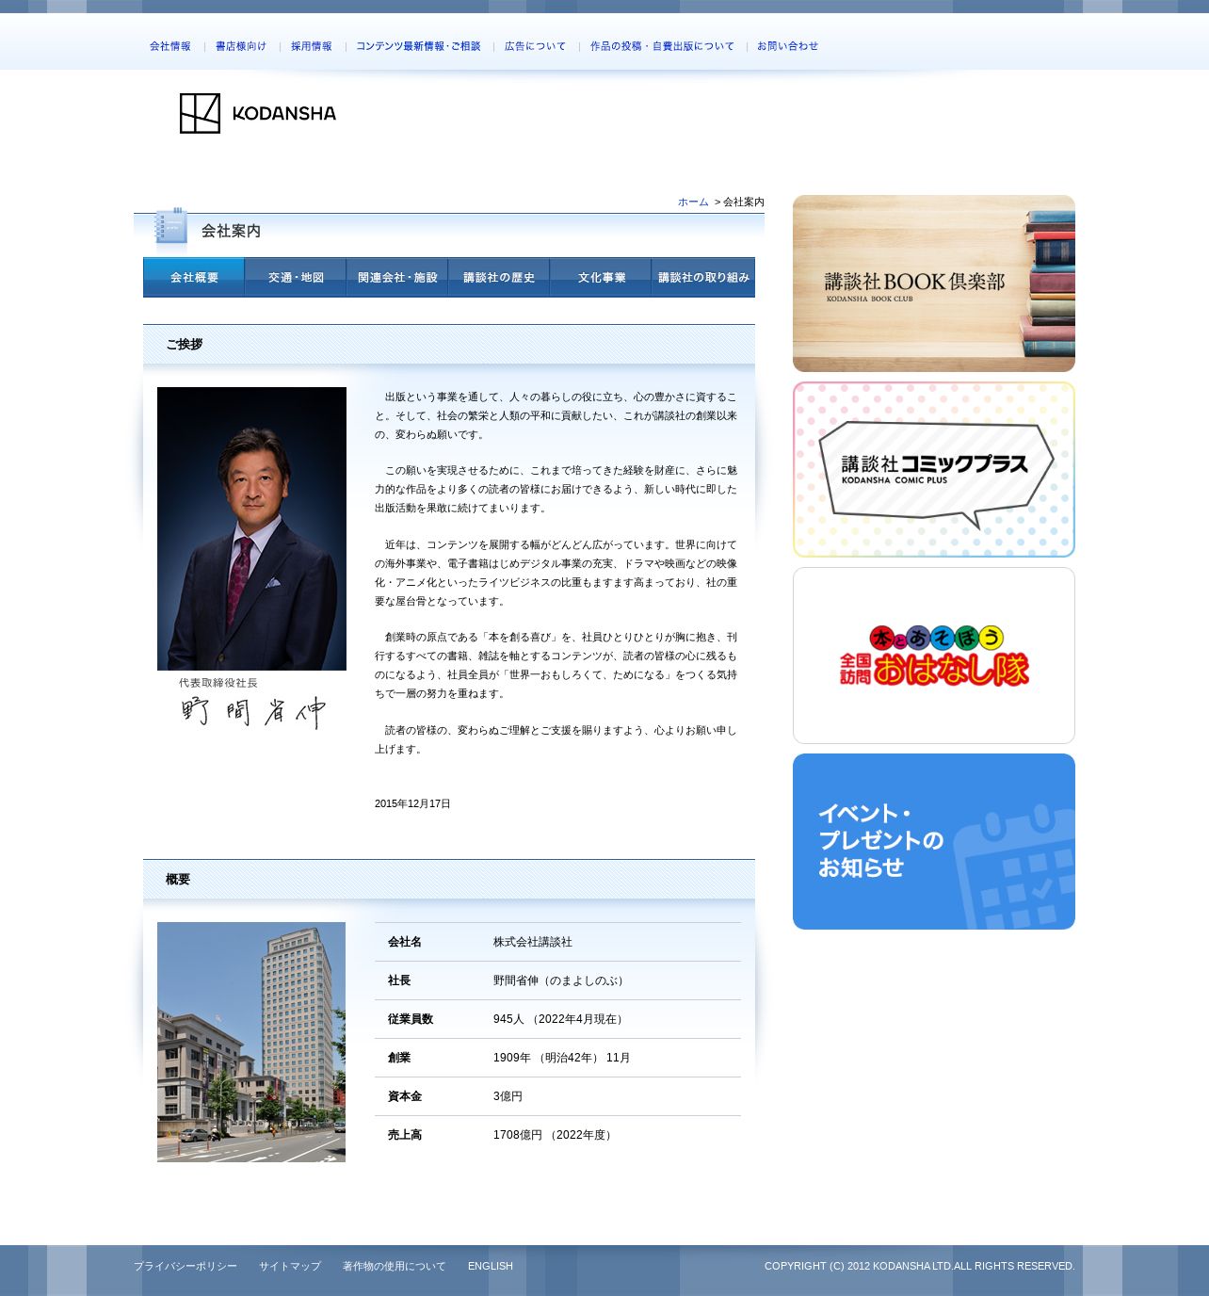Open the 講談社BOOK倶楽部 banner
This screenshot has width=1209, height=1296.
[934, 283]
